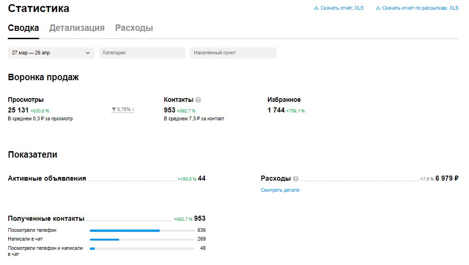Click the Просмотры value 25 131
The height and width of the screenshot is (265, 469).
(x=18, y=110)
